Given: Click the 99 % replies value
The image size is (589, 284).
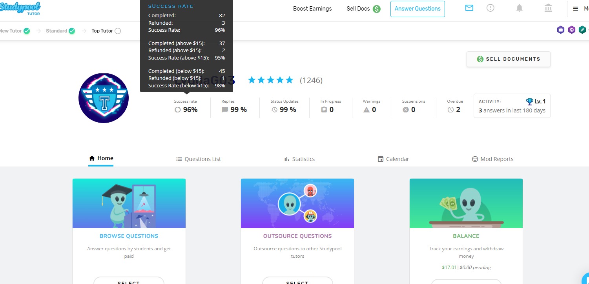Looking at the screenshot, I should [x=239, y=110].
